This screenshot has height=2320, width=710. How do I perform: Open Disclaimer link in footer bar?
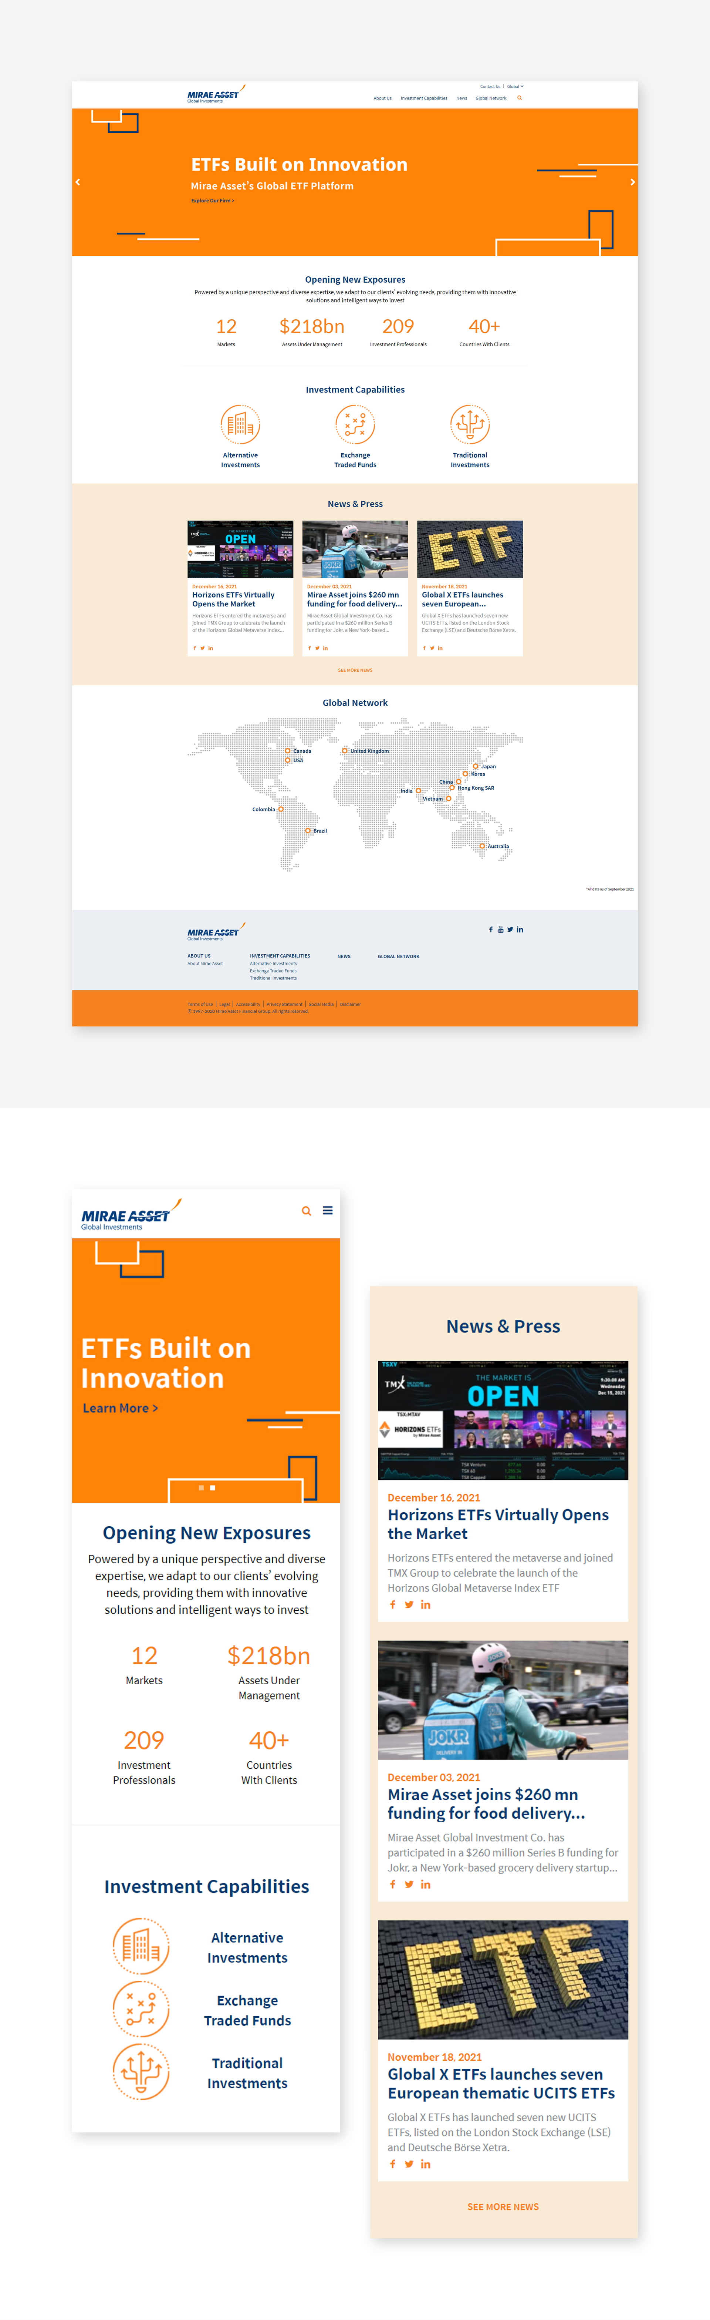point(350,1004)
